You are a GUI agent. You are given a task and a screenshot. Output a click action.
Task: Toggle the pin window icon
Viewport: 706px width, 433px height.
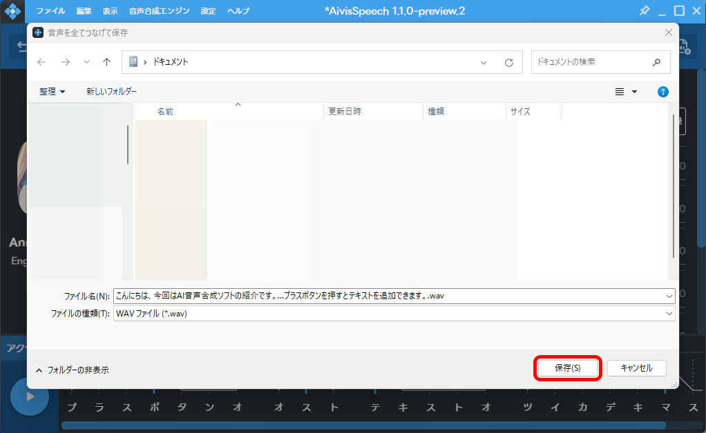coord(645,10)
